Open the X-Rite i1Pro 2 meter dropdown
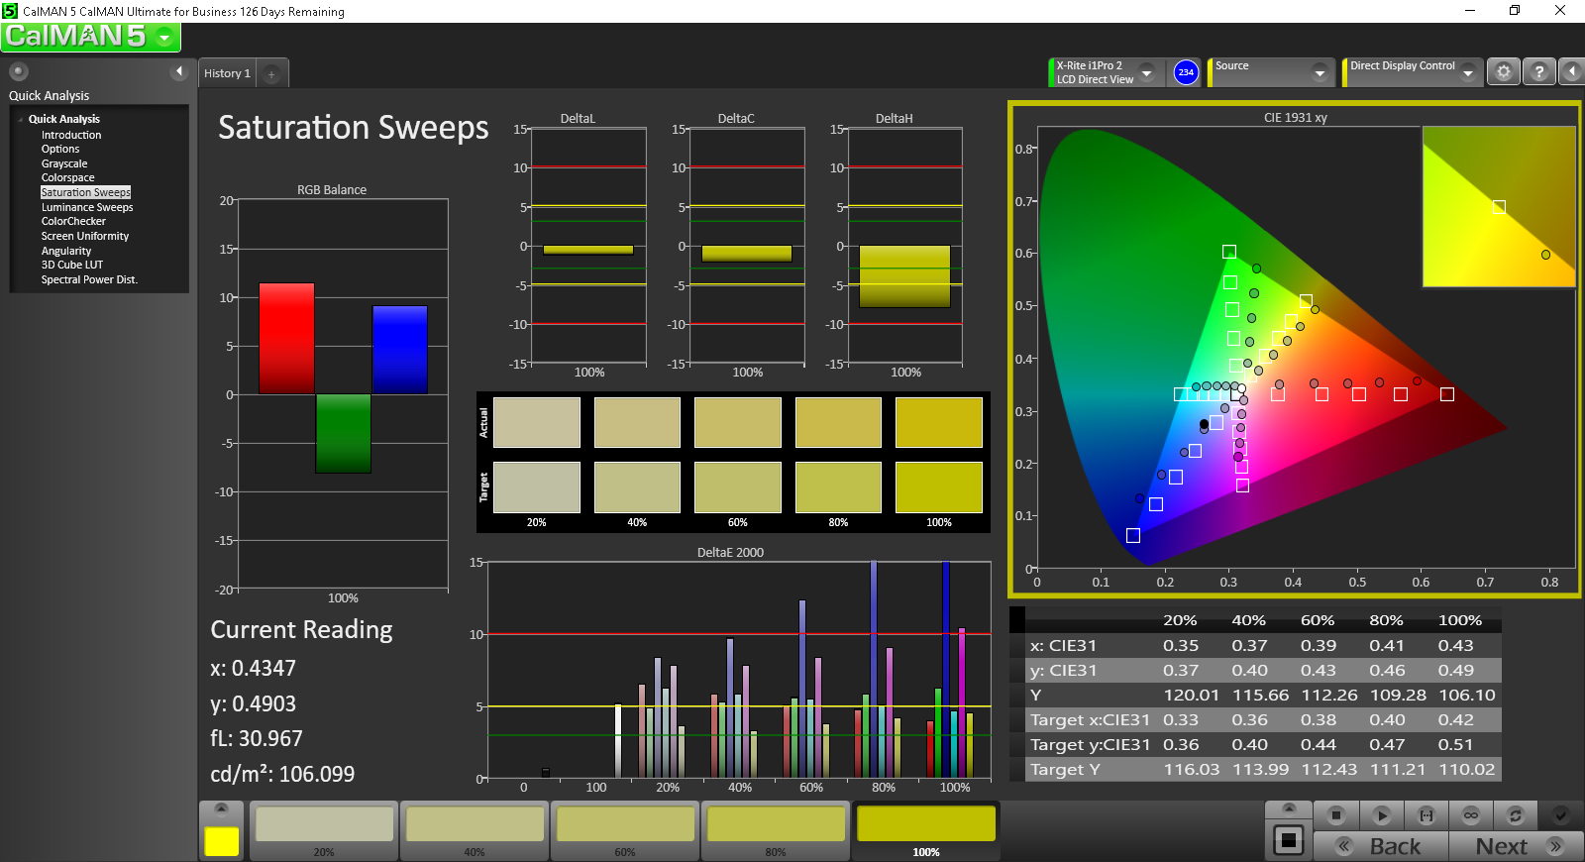1585x862 pixels. coord(1146,72)
